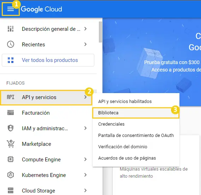Click the Kubernetes Engine hexagon icon

coord(11,175)
